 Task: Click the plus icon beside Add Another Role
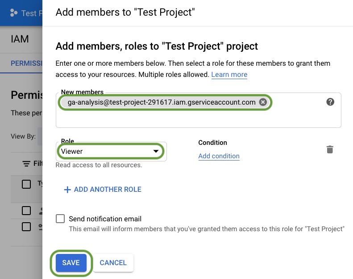pyautogui.click(x=67, y=190)
